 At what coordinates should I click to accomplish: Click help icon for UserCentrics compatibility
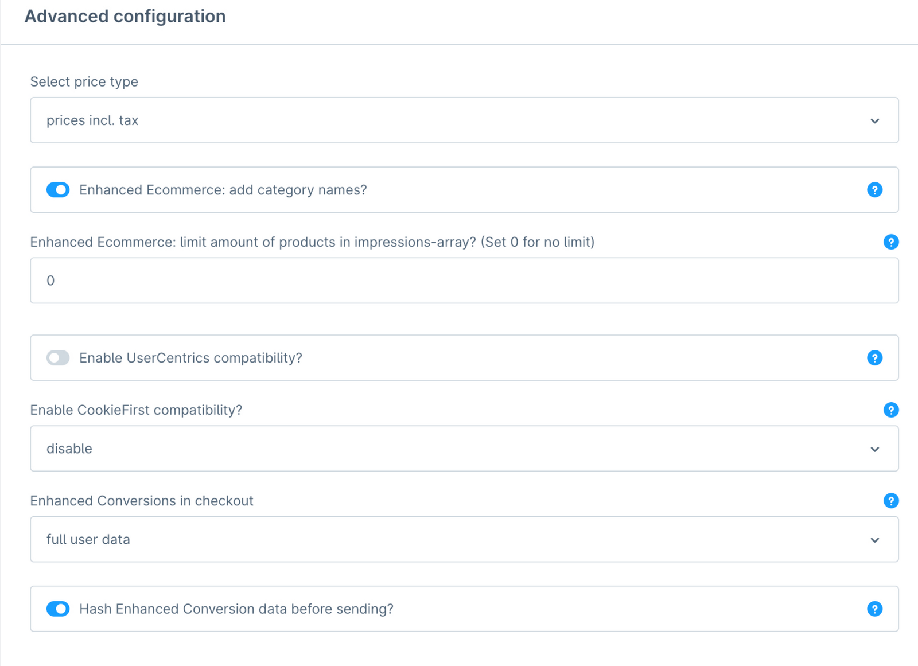(x=874, y=358)
